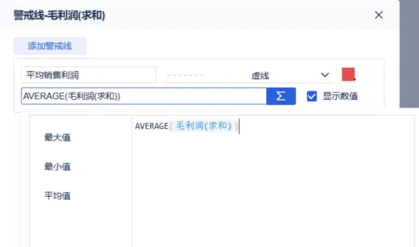Click the 毛利润(求和) field in formula editor
Viewport: 419px width, 247px height.
click(x=204, y=125)
